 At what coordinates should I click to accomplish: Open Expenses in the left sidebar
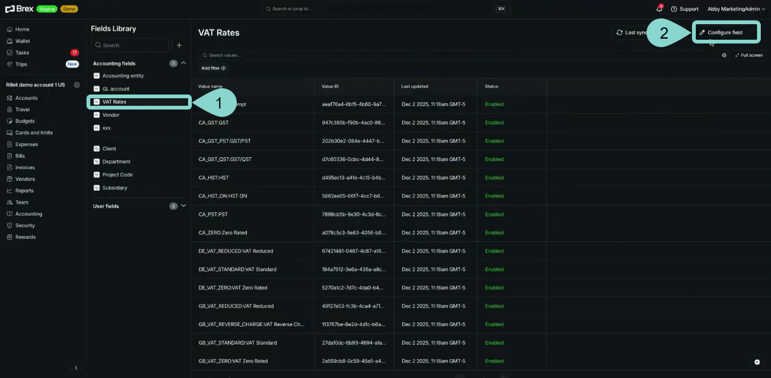pos(26,144)
